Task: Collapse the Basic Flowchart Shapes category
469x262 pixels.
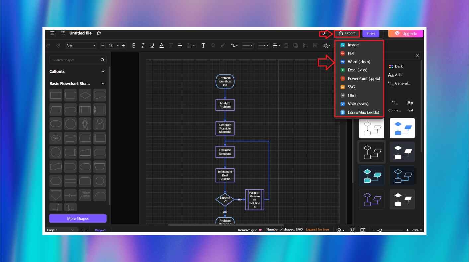Action: tap(77, 84)
